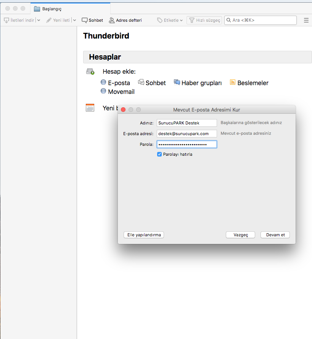This screenshot has width=312, height=339.
Task: Click the Ara search field
Action: tap(261, 20)
